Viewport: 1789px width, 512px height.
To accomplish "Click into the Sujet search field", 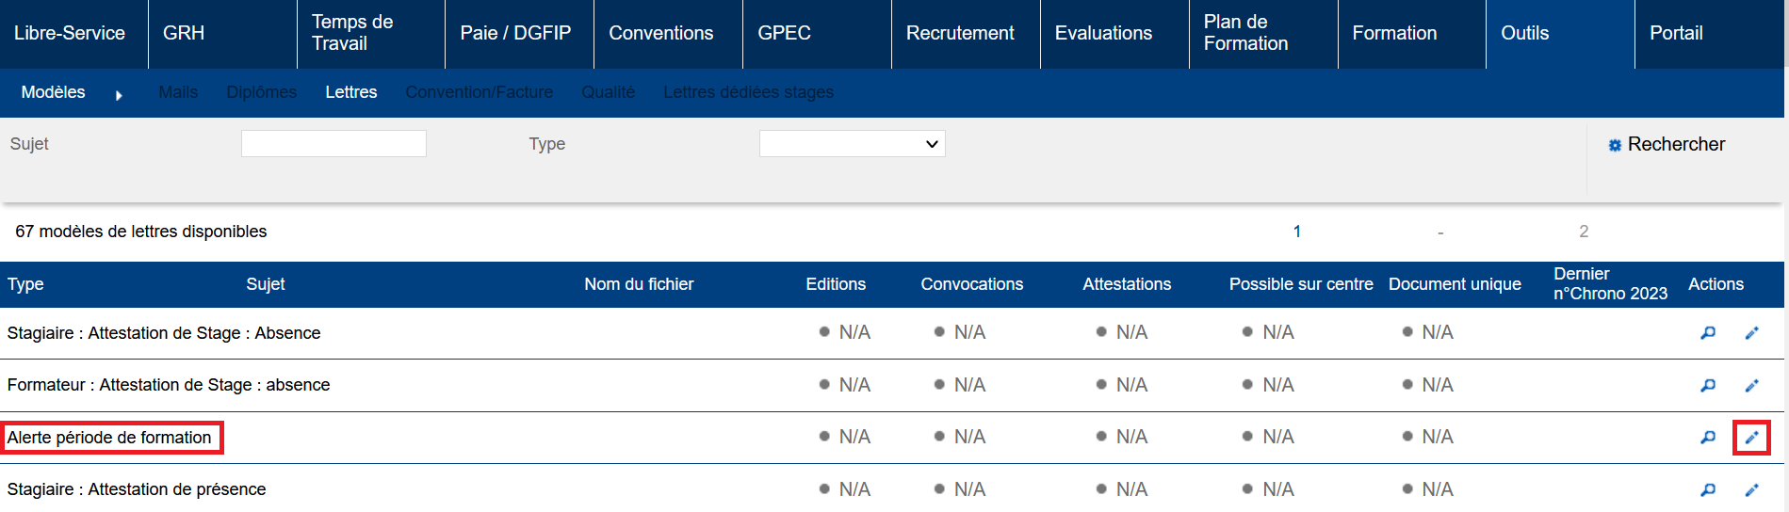I will coord(333,144).
